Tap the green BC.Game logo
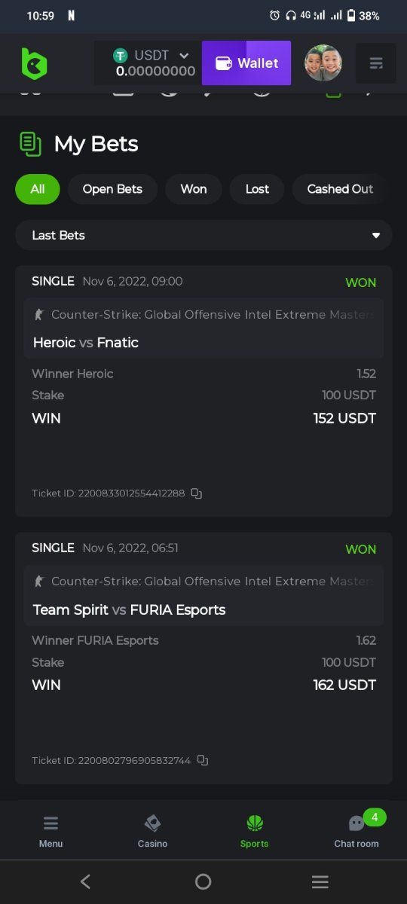The height and width of the screenshot is (904, 407). tap(34, 63)
